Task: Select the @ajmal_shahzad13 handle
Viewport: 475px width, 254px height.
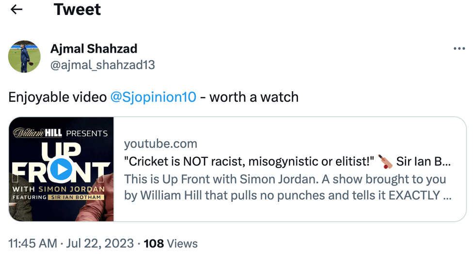Action: click(102, 65)
